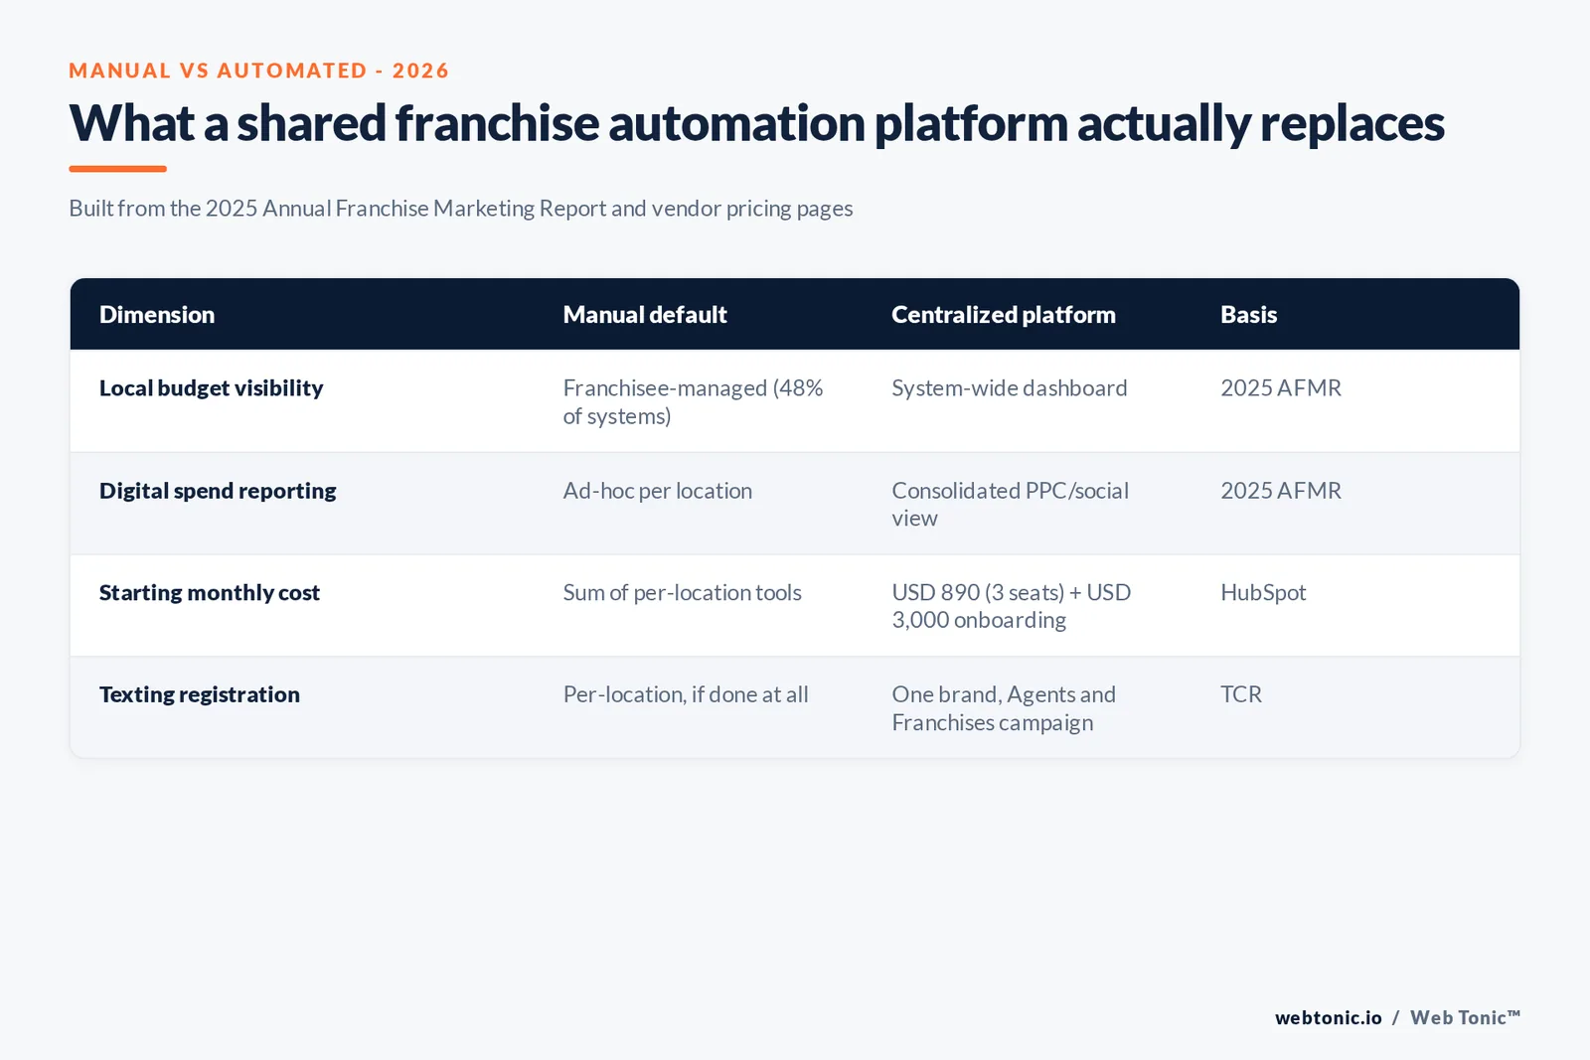Click the 'Centralized platform' column header
Screen dimensions: 1590x1060
pos(1004,315)
